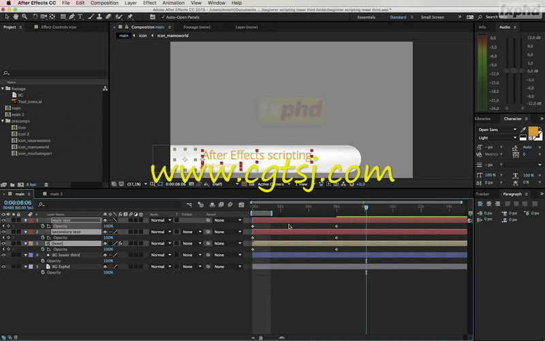The width and height of the screenshot is (545, 341).
Task: Click the left align text paragraph icon
Action: (480, 203)
